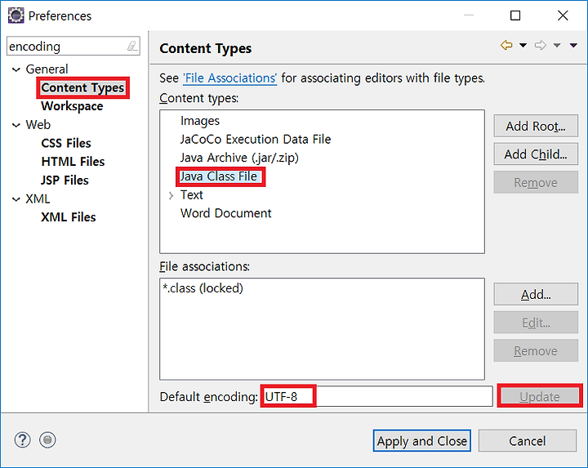Open the preferences view menu triangle
The height and width of the screenshot is (468, 588).
pyautogui.click(x=573, y=46)
